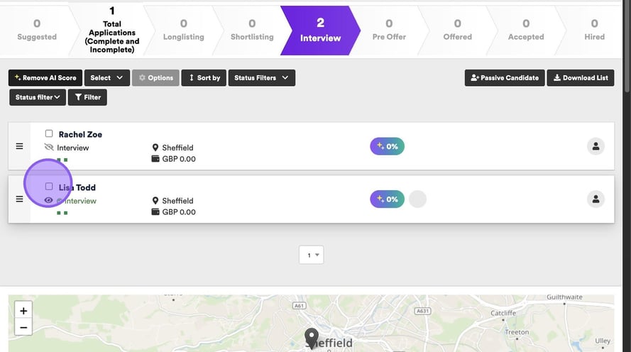Add a Passive Candidate
Screen dimensions: 631x352
click(x=504, y=78)
